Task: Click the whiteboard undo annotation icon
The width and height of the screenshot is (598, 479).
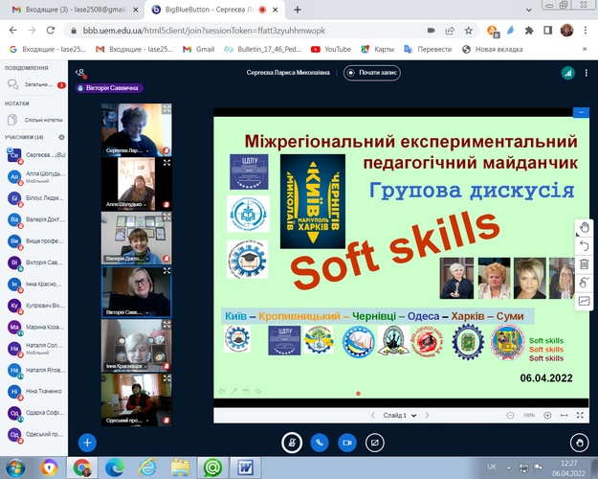Action: 585,246
